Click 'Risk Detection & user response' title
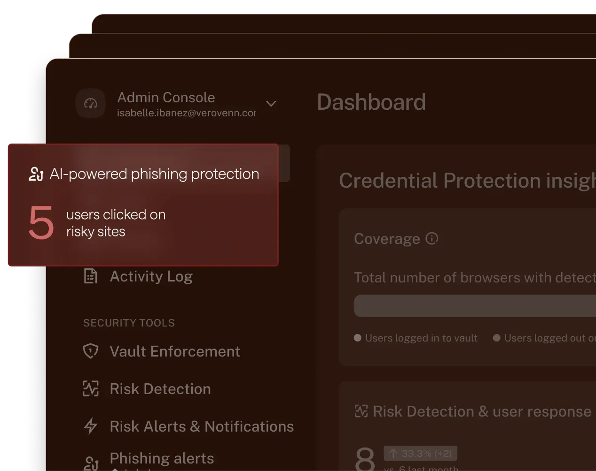Viewport: 596px width, 471px height. (x=482, y=411)
